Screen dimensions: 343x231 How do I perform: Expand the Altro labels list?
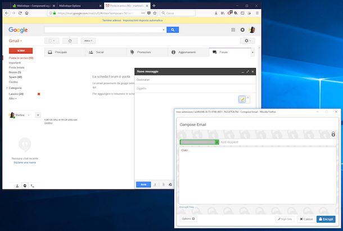[13, 99]
